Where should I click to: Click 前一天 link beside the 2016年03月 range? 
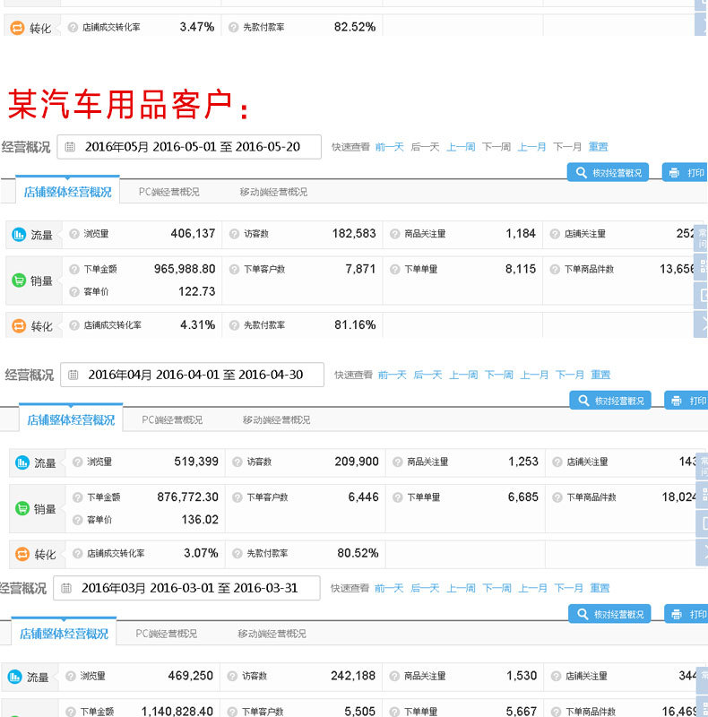point(389,588)
